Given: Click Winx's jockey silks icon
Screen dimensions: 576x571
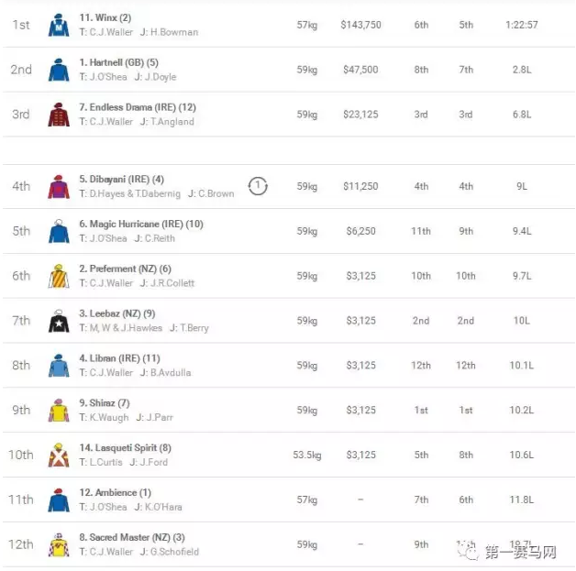Looking at the screenshot, I should coord(59,25).
